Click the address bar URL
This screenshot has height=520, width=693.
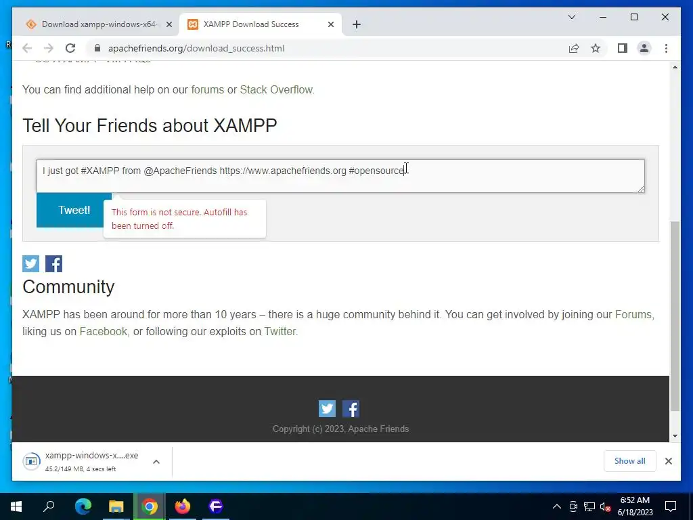[x=196, y=48]
